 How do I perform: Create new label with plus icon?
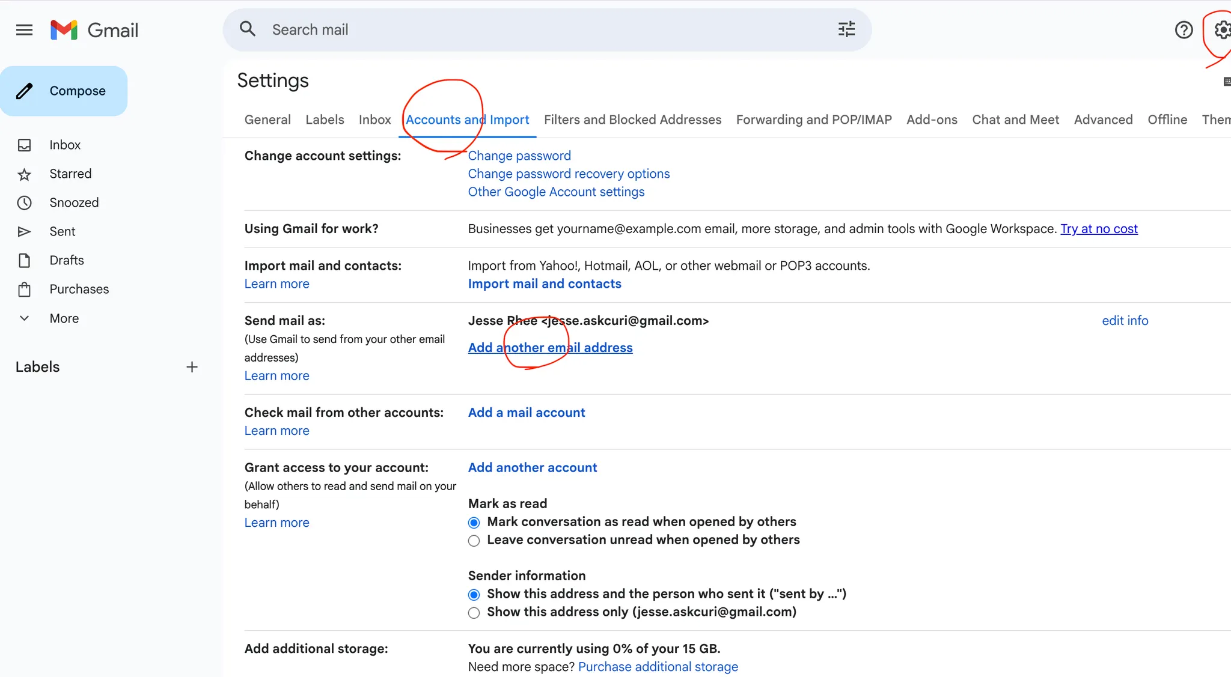[x=192, y=367]
